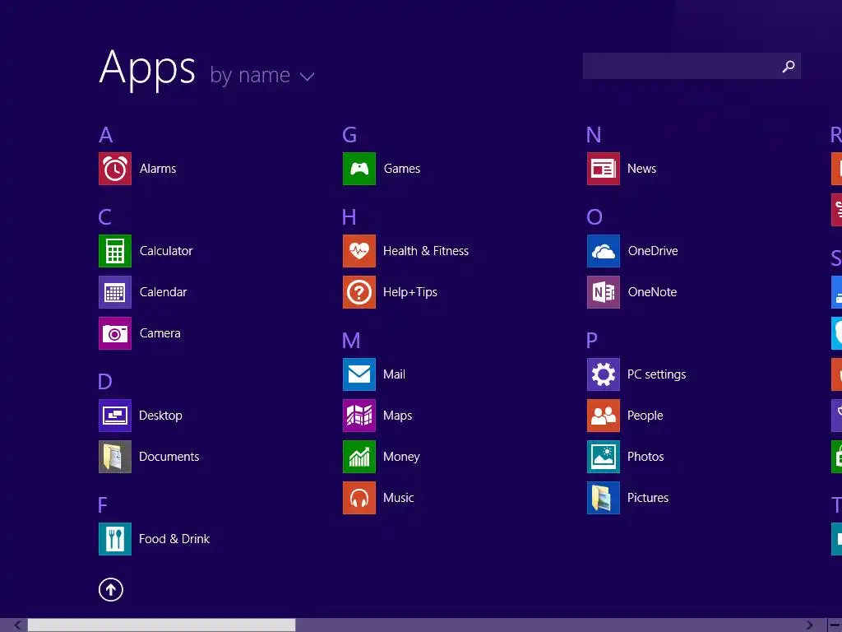Click the 'Calculator' app label

click(166, 251)
